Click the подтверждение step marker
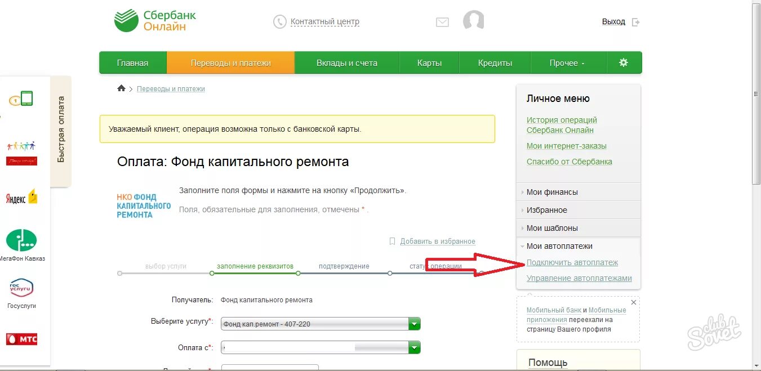 point(298,273)
